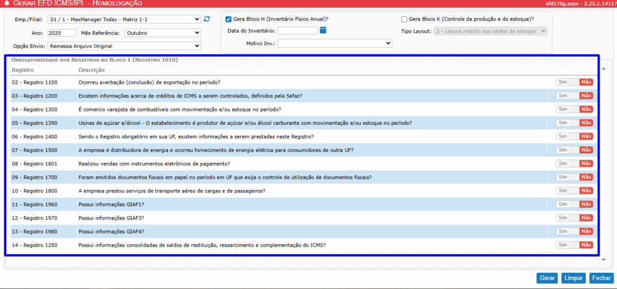Click the scroll down arrow below the registros list
The image size is (617, 289).
tap(604, 259)
